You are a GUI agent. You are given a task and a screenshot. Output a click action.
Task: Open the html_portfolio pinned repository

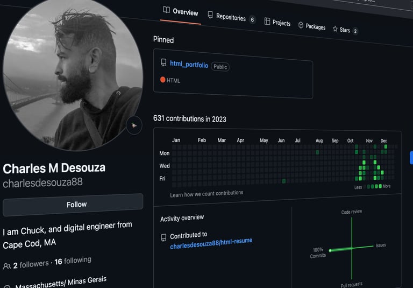click(x=189, y=65)
